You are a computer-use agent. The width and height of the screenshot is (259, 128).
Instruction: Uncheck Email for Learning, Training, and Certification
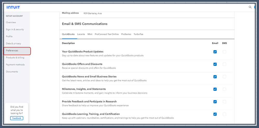pos(215,114)
